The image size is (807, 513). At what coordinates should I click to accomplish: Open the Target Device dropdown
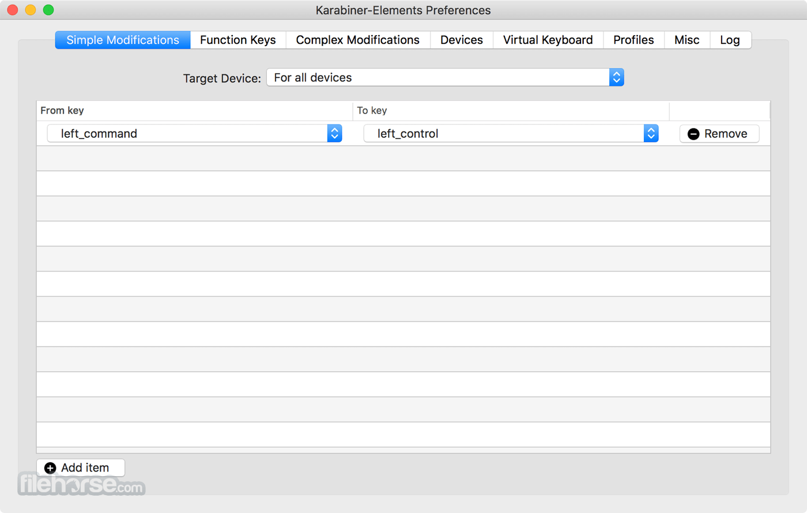click(445, 77)
